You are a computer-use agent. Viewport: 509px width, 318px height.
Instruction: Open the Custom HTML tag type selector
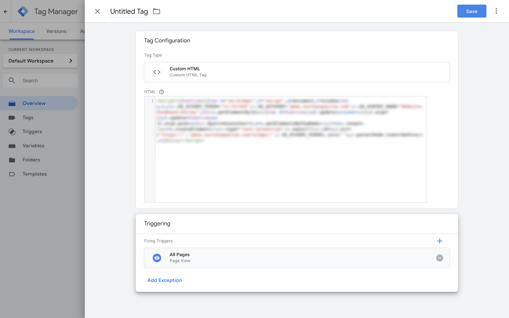coord(296,72)
